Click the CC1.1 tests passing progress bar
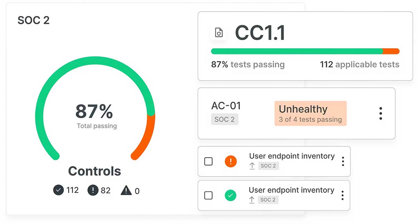 [305, 51]
